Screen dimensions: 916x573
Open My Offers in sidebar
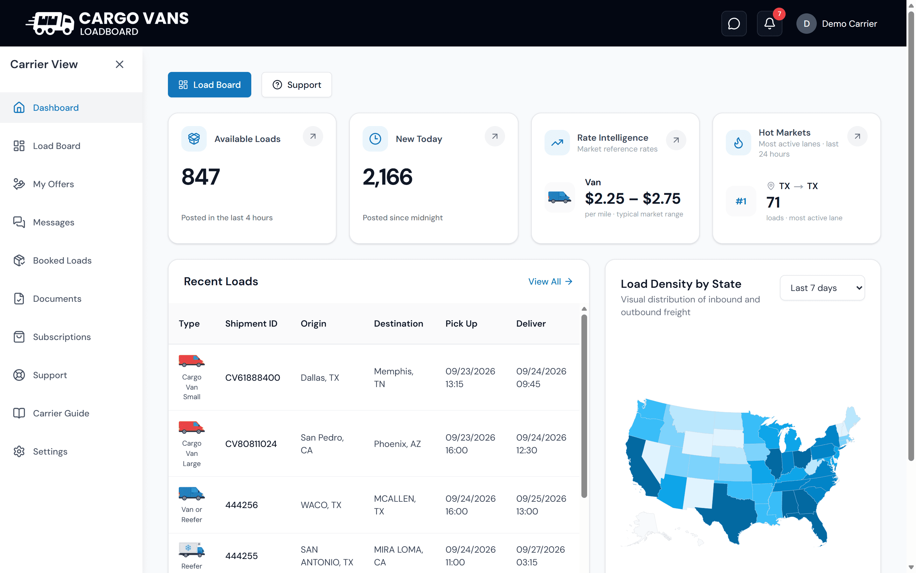71,184
